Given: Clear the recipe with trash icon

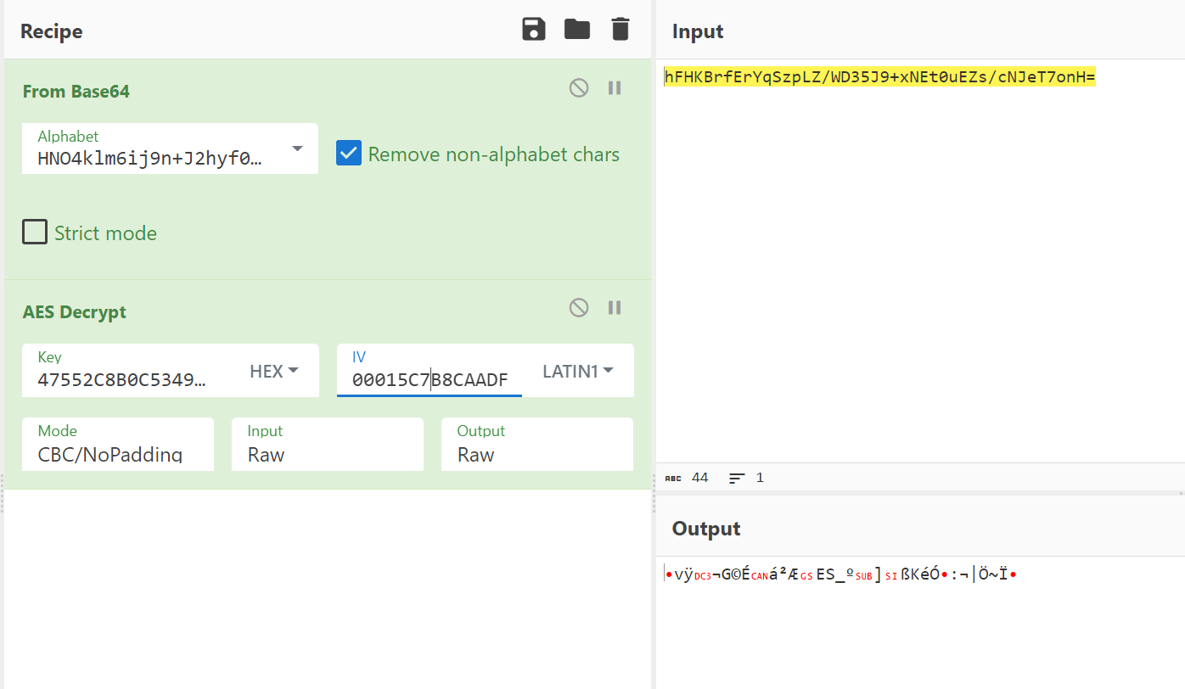Looking at the screenshot, I should pos(621,30).
